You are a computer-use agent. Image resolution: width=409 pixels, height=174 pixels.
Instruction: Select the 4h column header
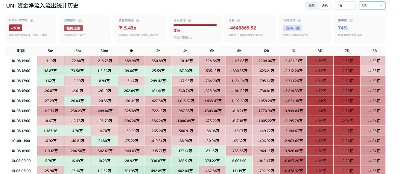click(x=186, y=51)
